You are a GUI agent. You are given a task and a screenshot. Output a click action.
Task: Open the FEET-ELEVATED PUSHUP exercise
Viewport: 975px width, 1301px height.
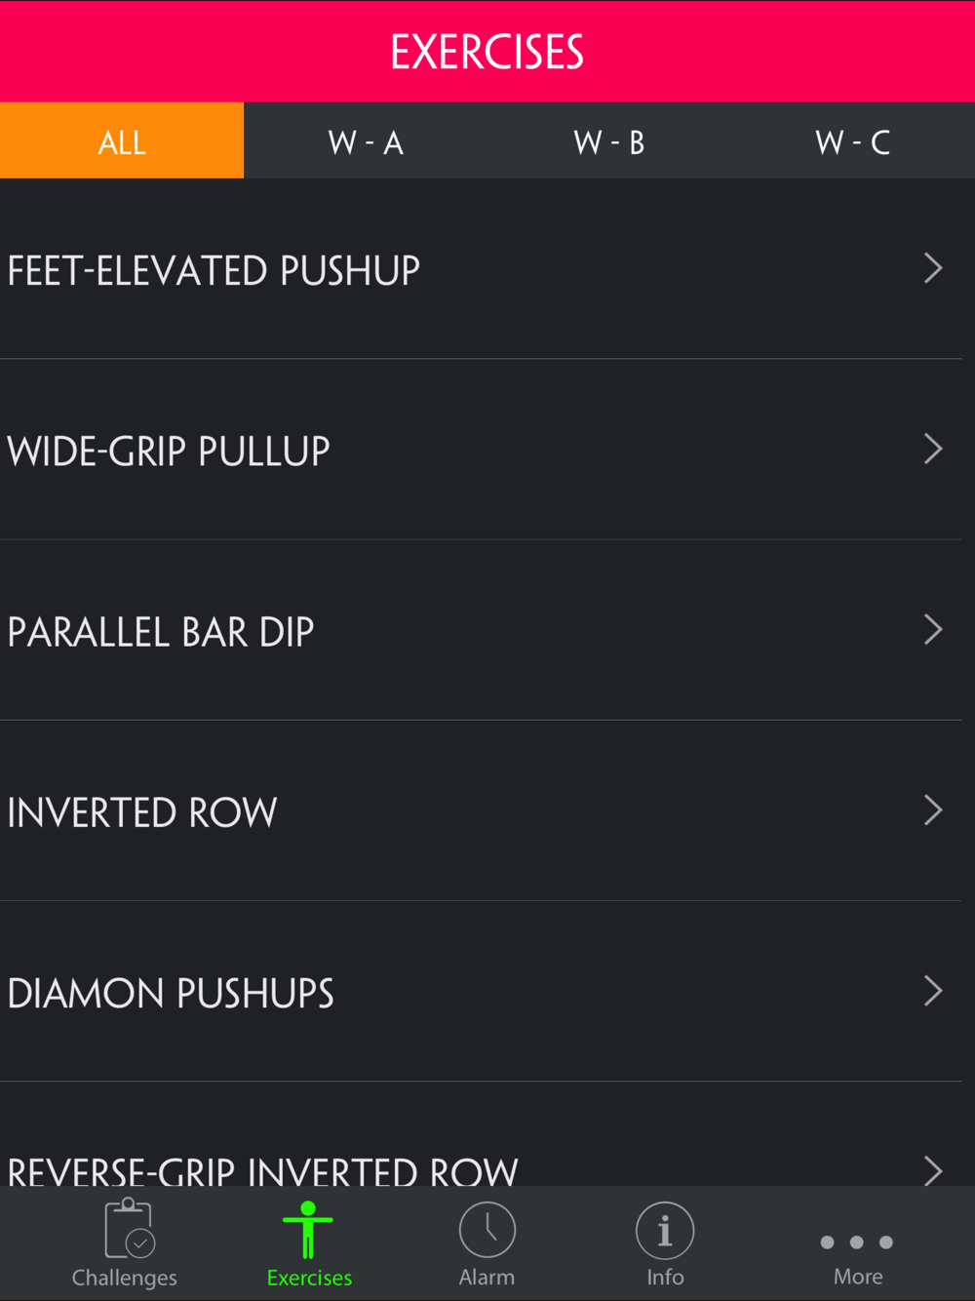(481, 269)
